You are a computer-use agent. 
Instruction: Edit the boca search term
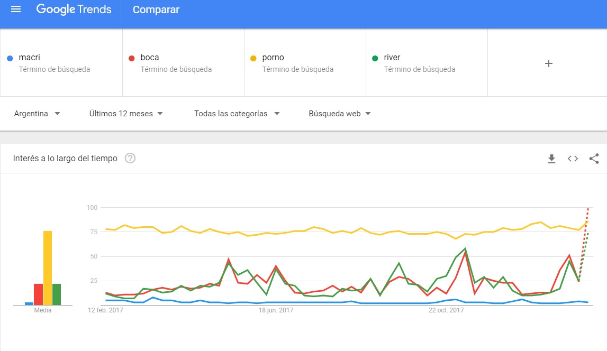[x=184, y=62]
